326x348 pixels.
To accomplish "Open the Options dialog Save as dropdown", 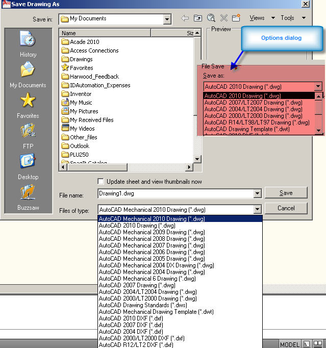I will (x=318, y=86).
